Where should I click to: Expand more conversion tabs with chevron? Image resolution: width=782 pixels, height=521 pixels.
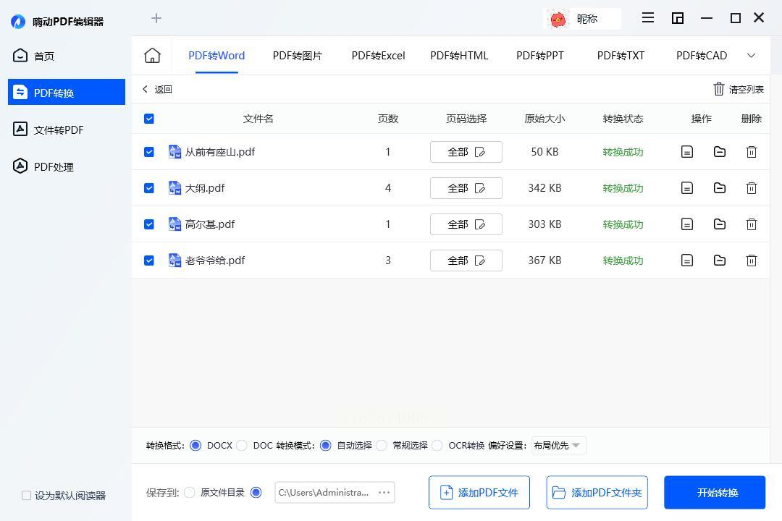pyautogui.click(x=751, y=56)
